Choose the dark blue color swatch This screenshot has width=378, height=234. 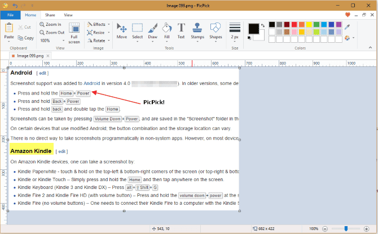[332, 25]
